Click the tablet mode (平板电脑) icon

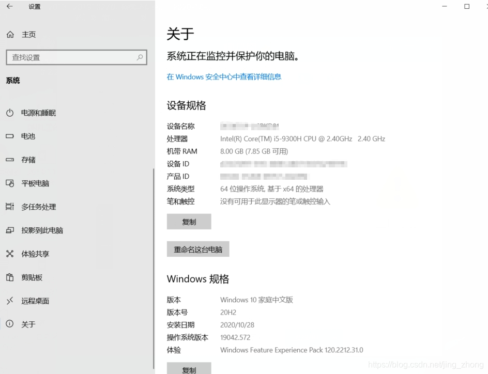[10, 183]
